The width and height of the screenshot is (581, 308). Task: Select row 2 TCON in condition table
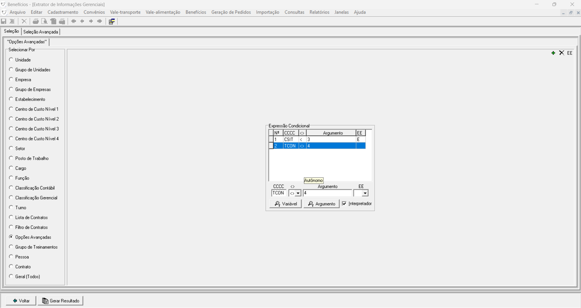(317, 146)
